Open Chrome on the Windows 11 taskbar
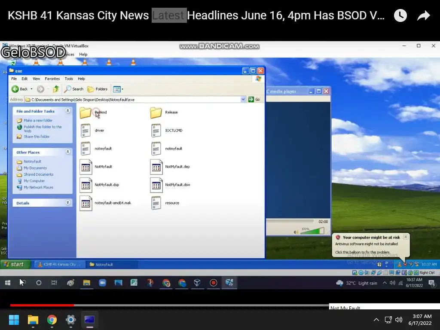 click(52, 319)
